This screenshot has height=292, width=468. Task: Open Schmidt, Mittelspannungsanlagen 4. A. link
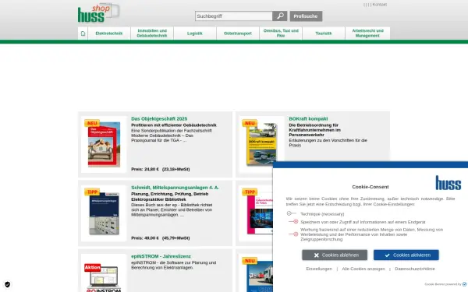(175, 188)
